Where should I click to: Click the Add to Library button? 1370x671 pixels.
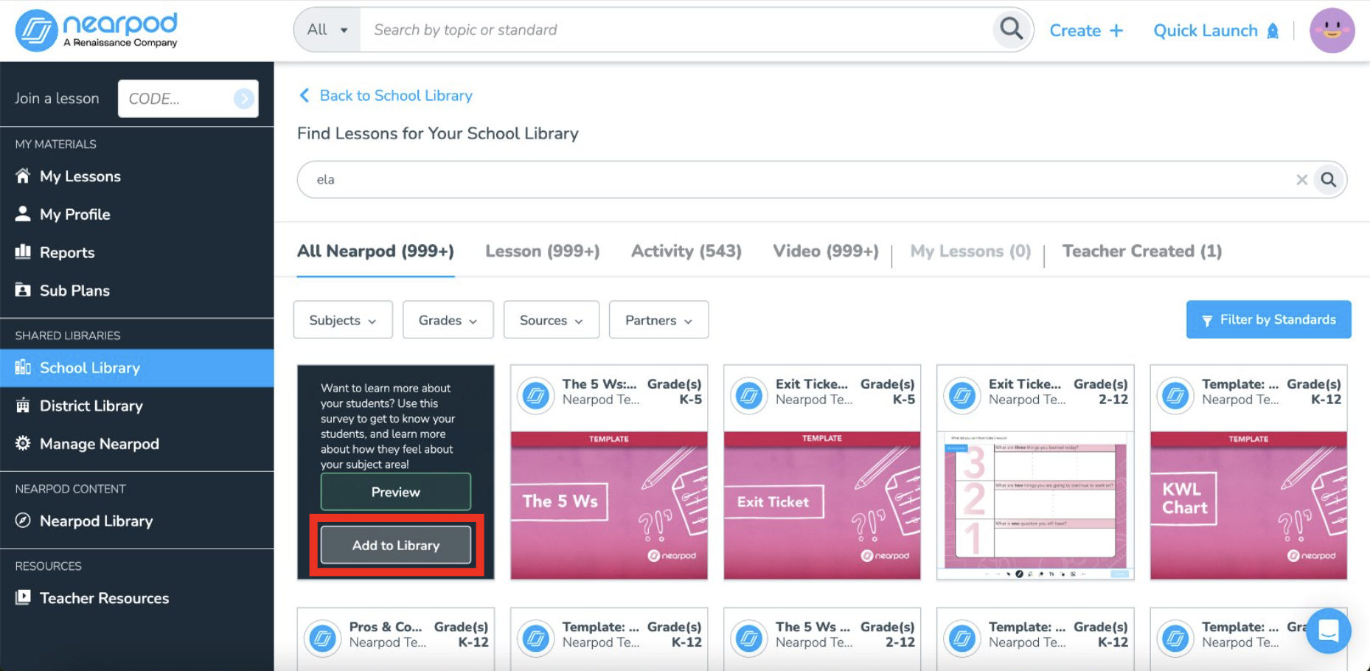pyautogui.click(x=396, y=546)
